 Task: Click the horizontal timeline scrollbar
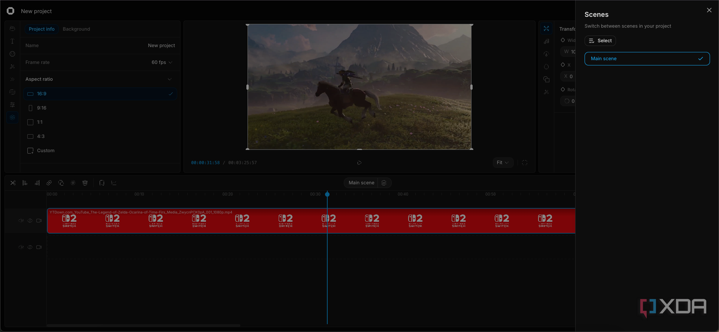click(143, 325)
